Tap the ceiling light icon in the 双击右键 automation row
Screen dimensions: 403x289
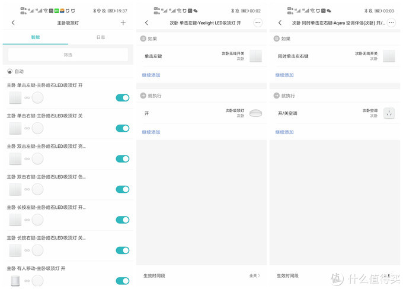[37, 189]
